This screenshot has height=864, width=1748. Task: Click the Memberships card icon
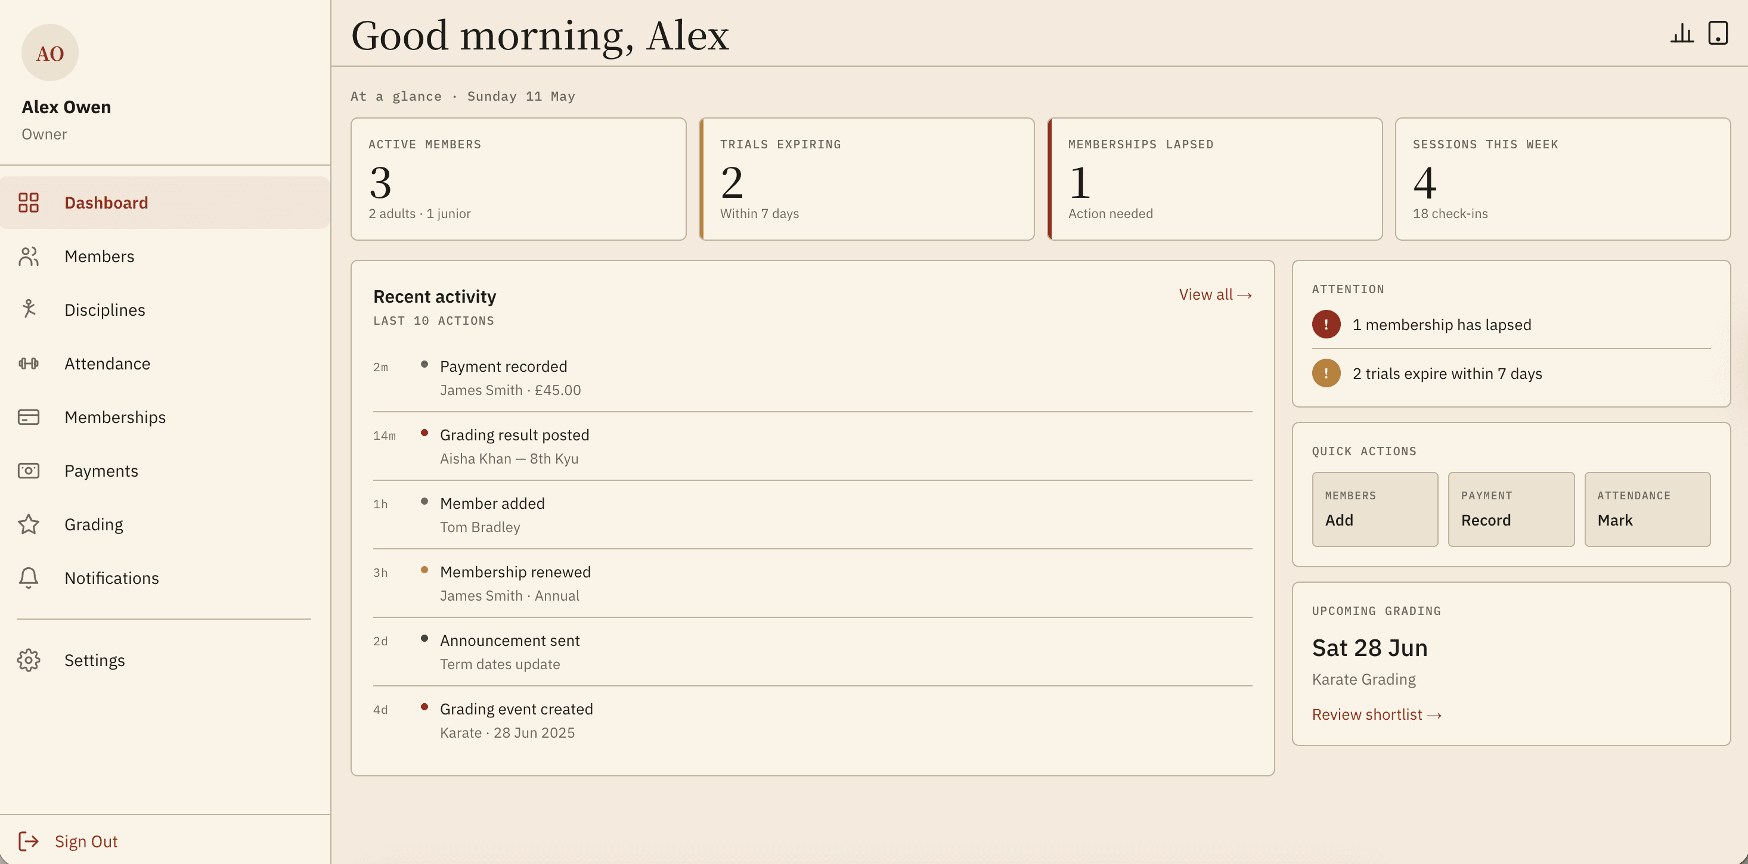pos(29,417)
